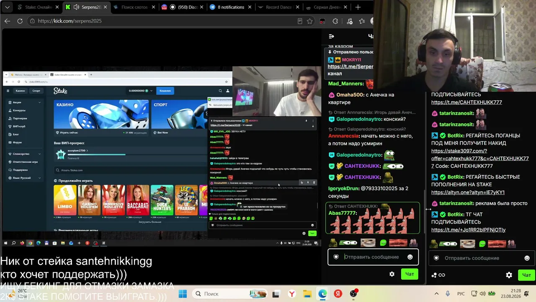Open the altyn.one link in right chat
The image size is (536, 302).
click(x=468, y=193)
